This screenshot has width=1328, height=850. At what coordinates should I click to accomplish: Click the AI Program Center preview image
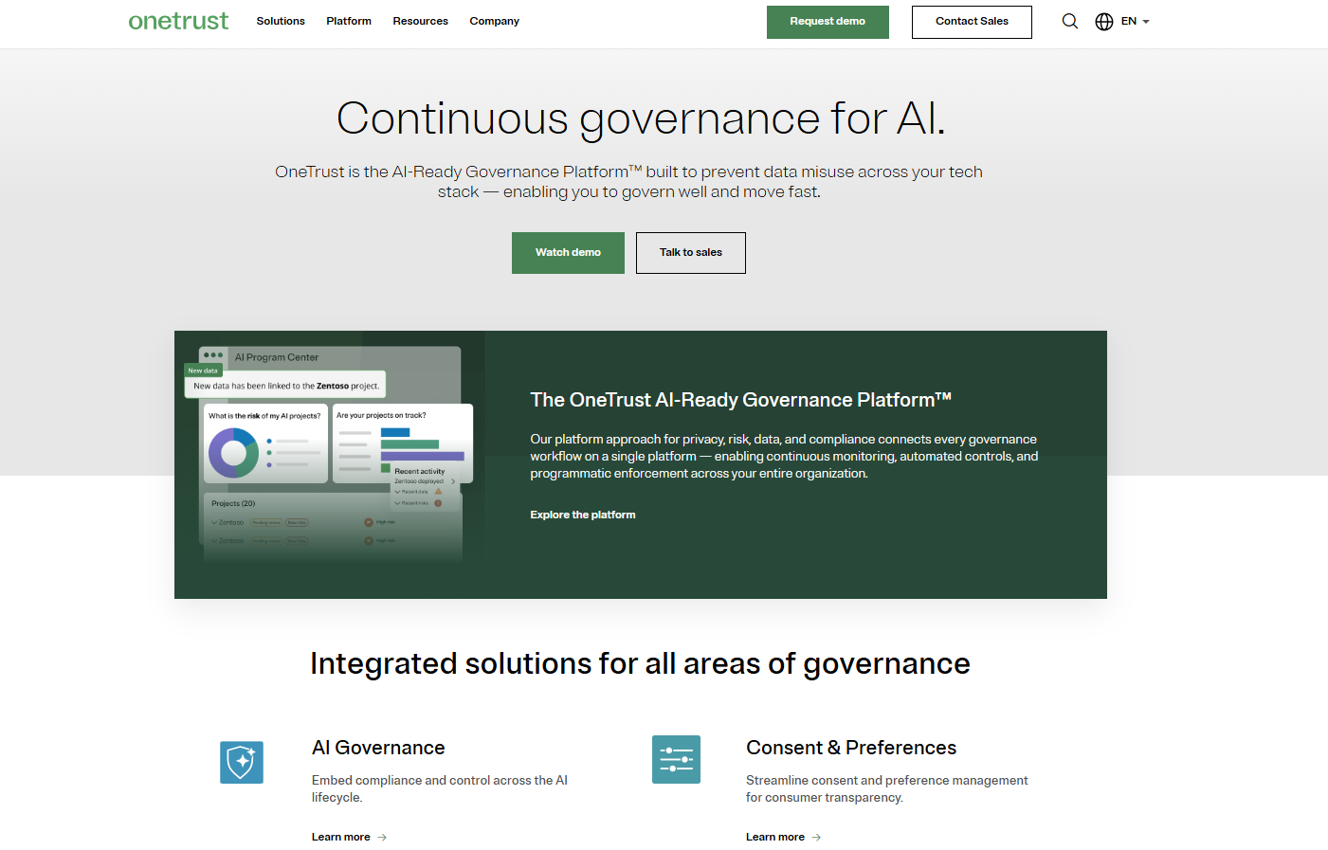(x=329, y=464)
